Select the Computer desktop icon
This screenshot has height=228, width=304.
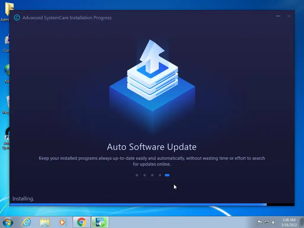point(7,43)
